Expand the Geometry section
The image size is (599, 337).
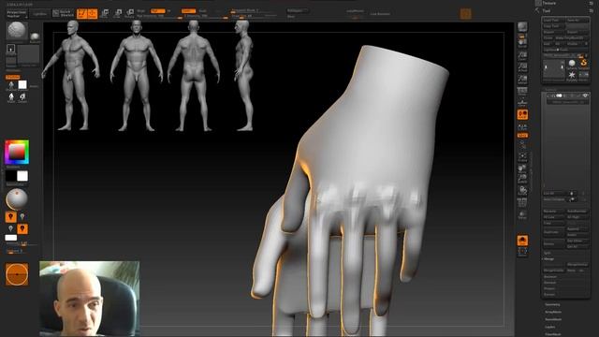552,304
